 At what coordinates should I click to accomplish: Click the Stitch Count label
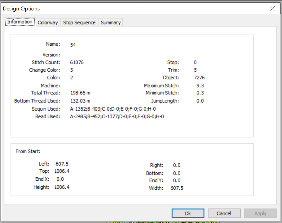pos(46,62)
